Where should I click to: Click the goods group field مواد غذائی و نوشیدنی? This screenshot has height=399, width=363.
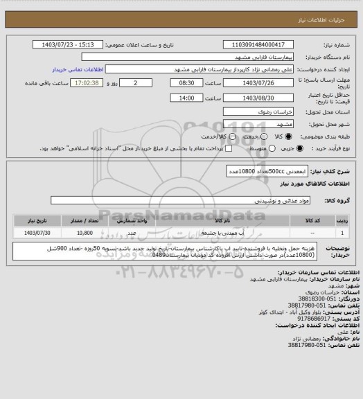click(x=180, y=200)
